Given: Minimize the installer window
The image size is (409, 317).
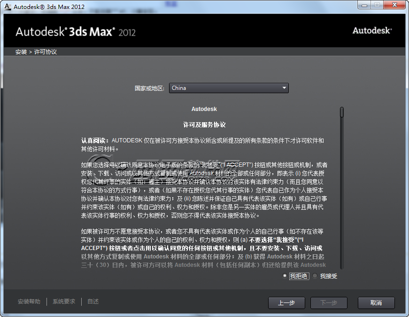Looking at the screenshot, I should (x=364, y=5).
